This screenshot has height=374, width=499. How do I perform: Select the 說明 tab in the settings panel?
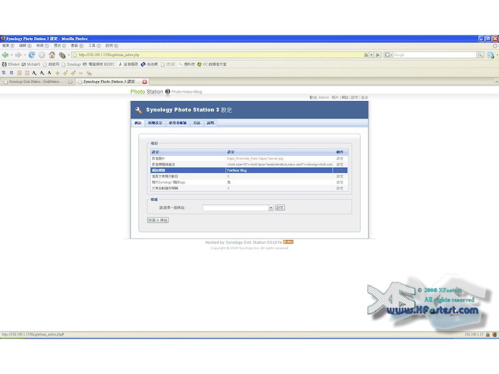(x=210, y=123)
